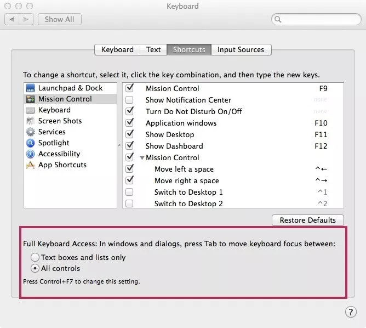Click the forward navigation arrow
Image resolution: width=366 pixels, height=328 pixels.
(x=26, y=19)
